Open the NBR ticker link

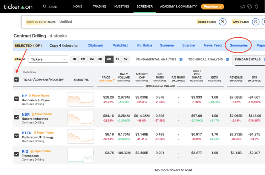point(26,115)
